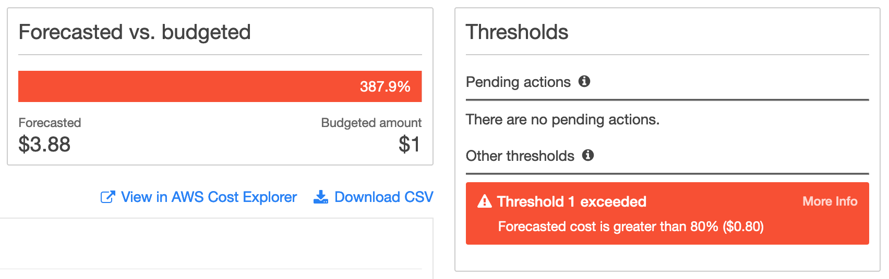The width and height of the screenshot is (889, 279).
Task: Click the Forecasted label above $3.88
Action: [50, 123]
